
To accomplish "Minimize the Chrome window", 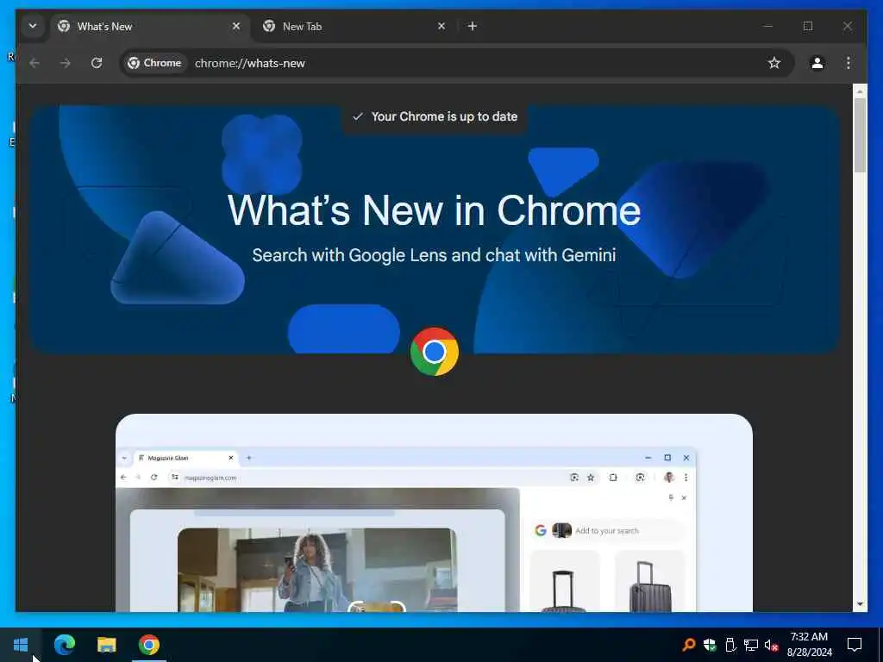I will tap(768, 26).
